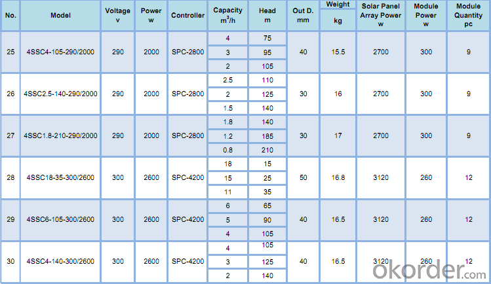Click row number 25

[10, 52]
